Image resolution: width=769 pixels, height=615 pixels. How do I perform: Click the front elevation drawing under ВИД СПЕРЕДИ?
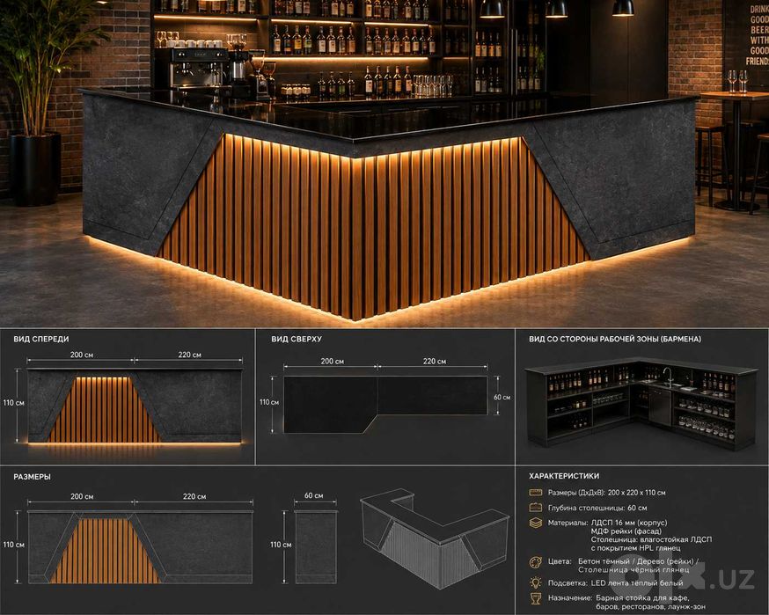pos(135,406)
